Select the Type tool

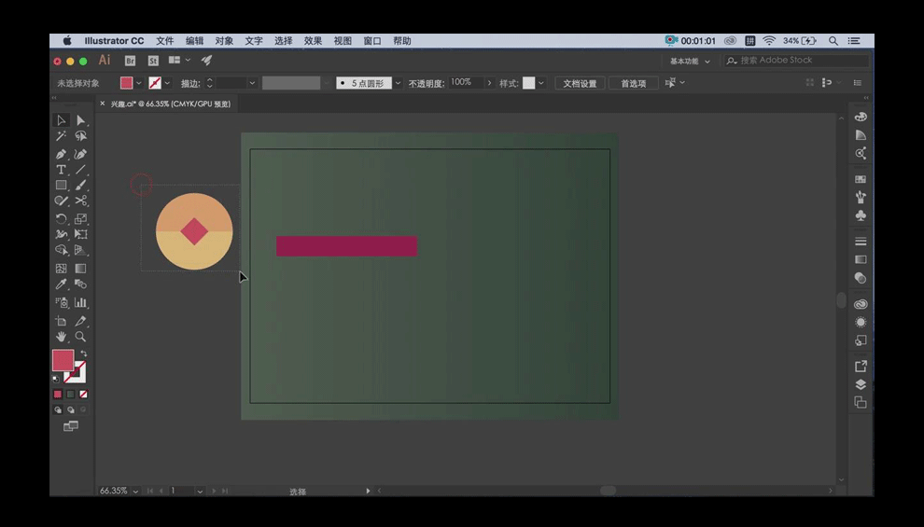click(61, 170)
